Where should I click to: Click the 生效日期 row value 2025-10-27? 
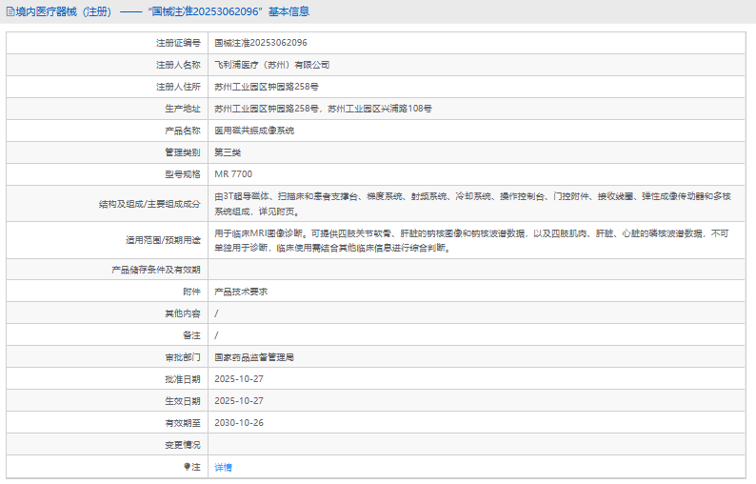point(239,401)
